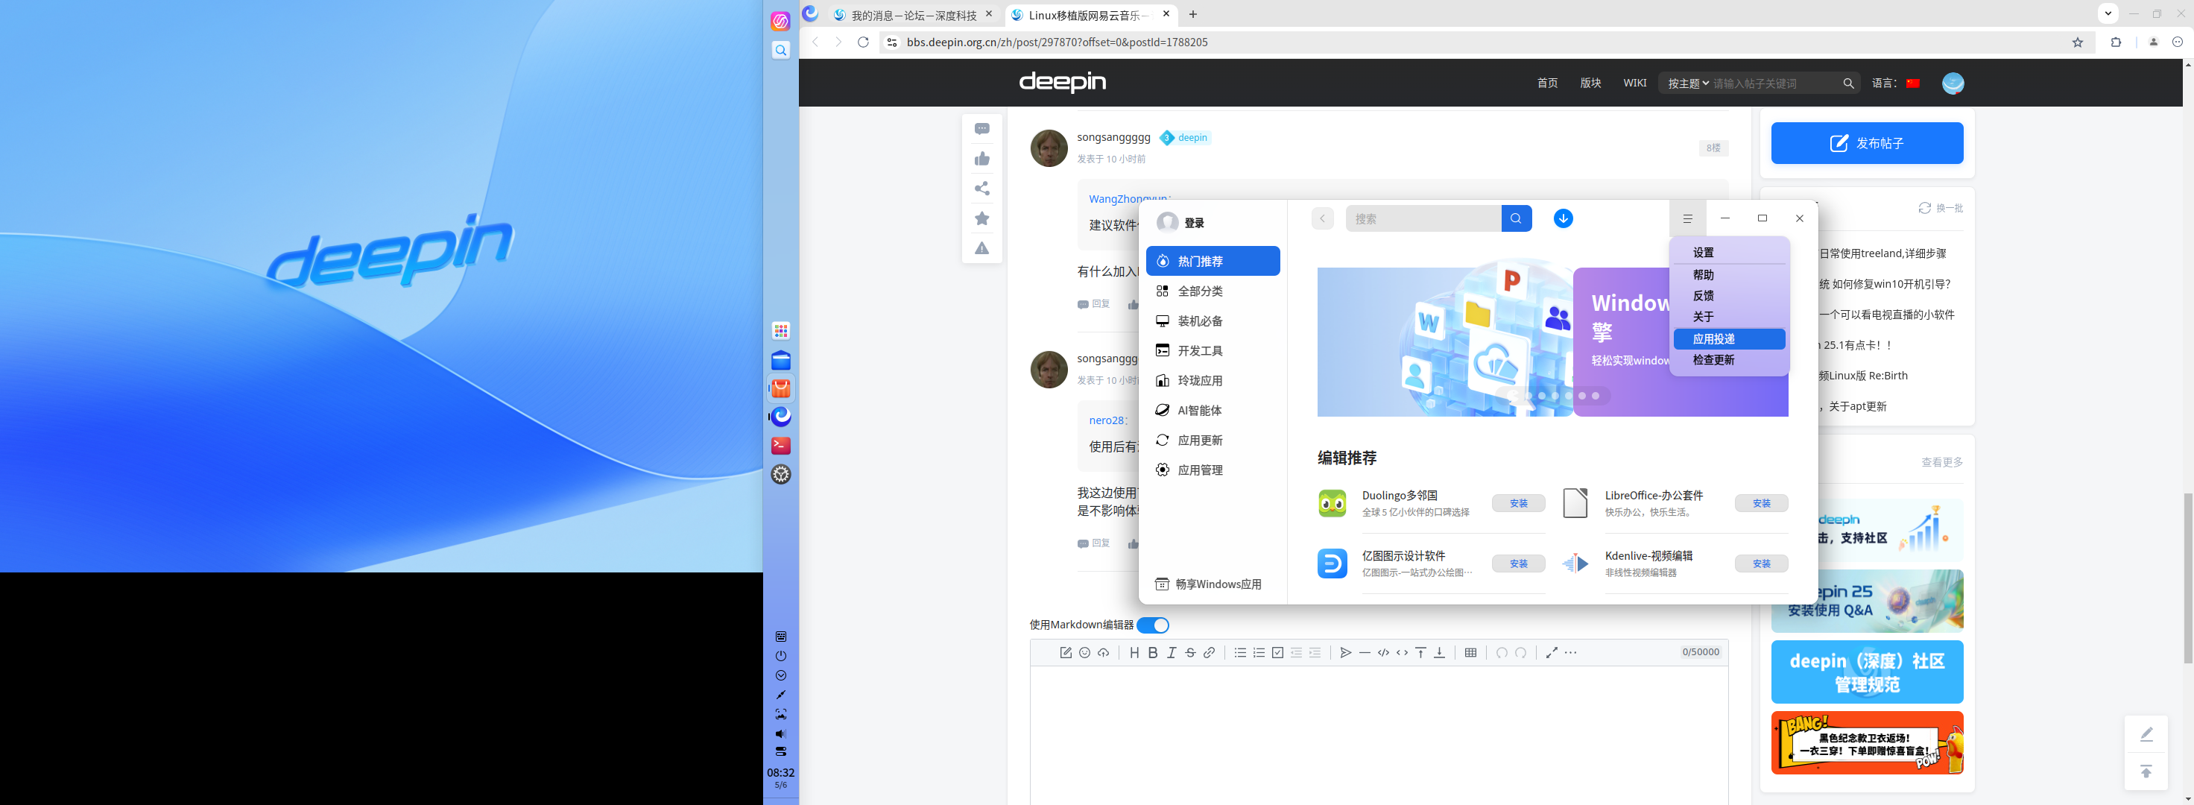Viewport: 2194px width, 805px height.
Task: Open the app store hamburger menu
Action: click(x=1687, y=219)
